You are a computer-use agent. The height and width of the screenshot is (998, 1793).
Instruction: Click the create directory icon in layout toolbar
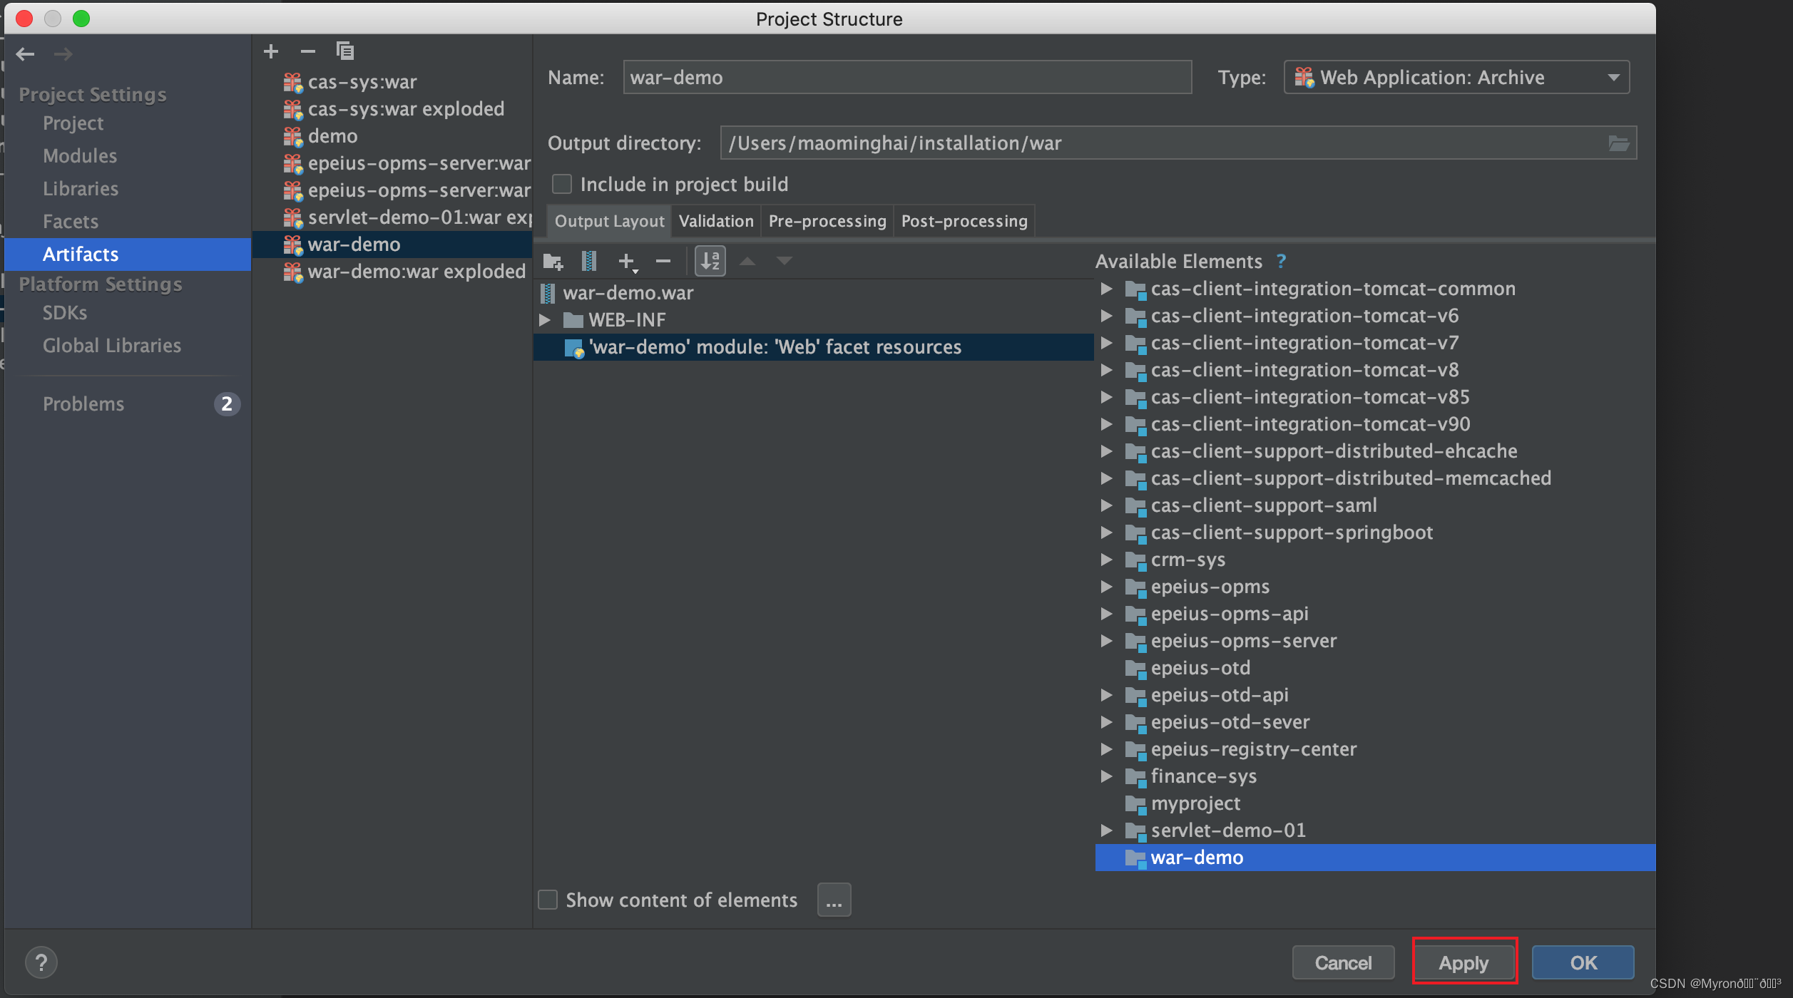(553, 262)
